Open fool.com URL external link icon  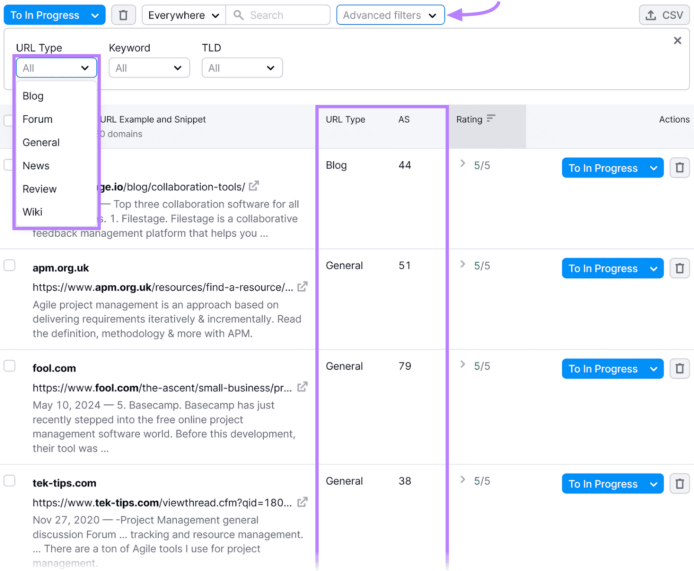302,387
